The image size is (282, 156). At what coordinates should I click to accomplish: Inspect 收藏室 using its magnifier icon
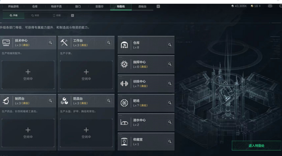170,141
